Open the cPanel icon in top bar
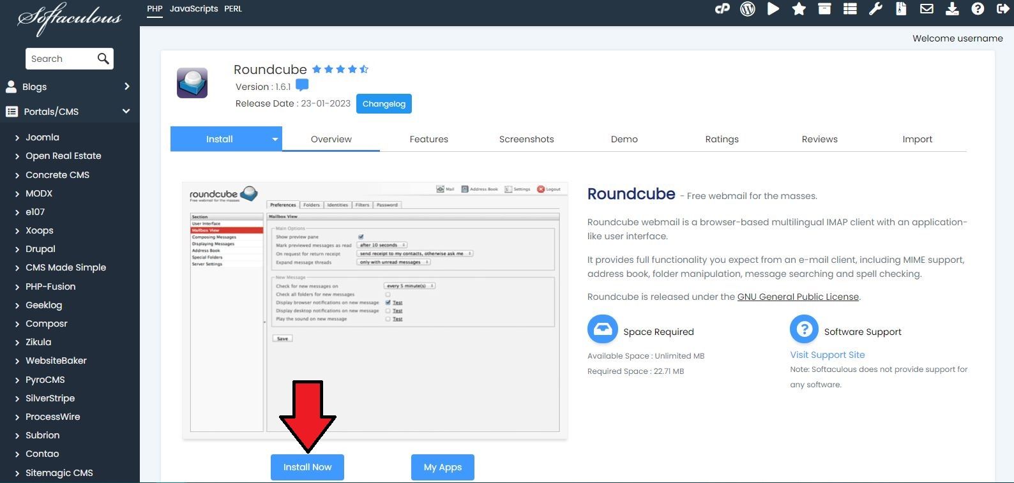1014x483 pixels. pyautogui.click(x=722, y=9)
